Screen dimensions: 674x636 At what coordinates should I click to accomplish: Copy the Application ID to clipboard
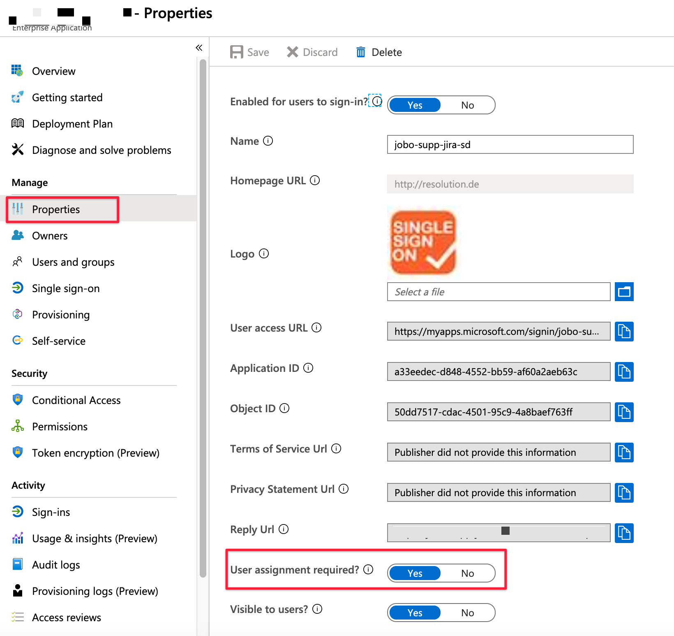click(x=624, y=371)
